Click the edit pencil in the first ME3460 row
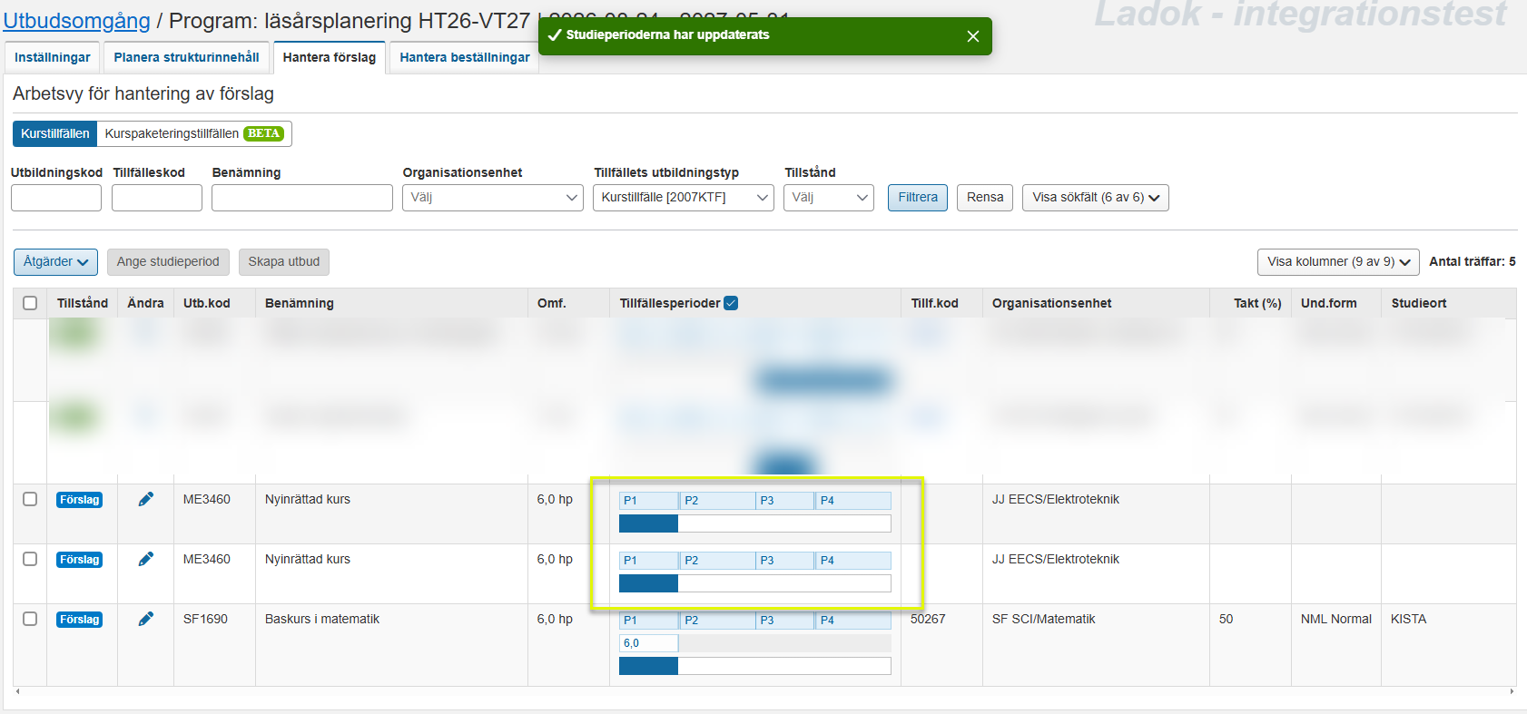1527x714 pixels. click(145, 499)
